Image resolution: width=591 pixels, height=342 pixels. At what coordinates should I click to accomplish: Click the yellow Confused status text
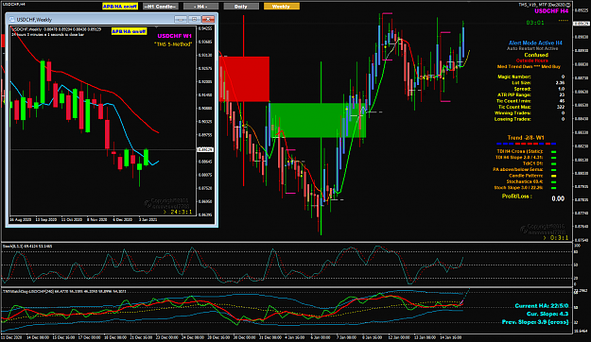(536, 55)
